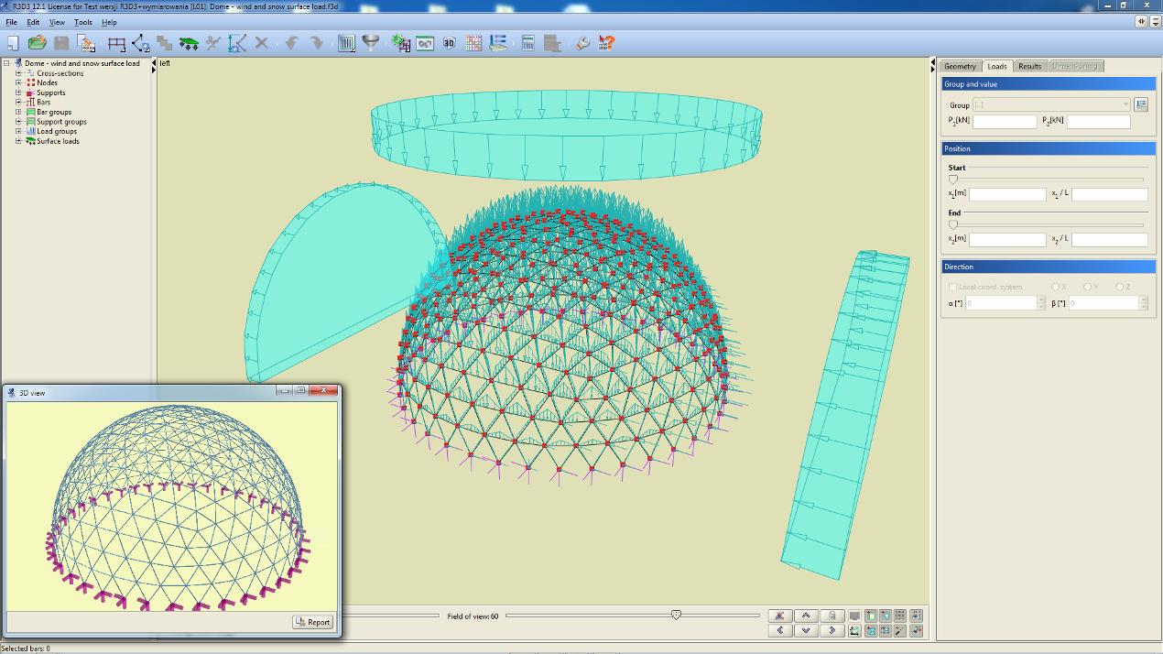Click the filter funnel toolbar icon
Viewport: 1163px width, 654px height.
(370, 42)
